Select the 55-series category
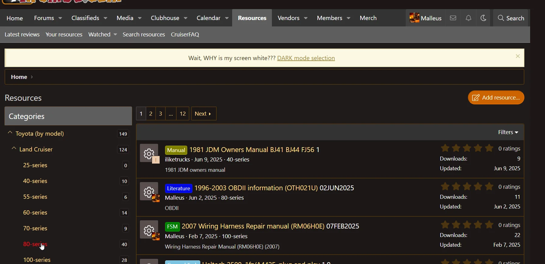The image size is (545, 264). [x=35, y=197]
